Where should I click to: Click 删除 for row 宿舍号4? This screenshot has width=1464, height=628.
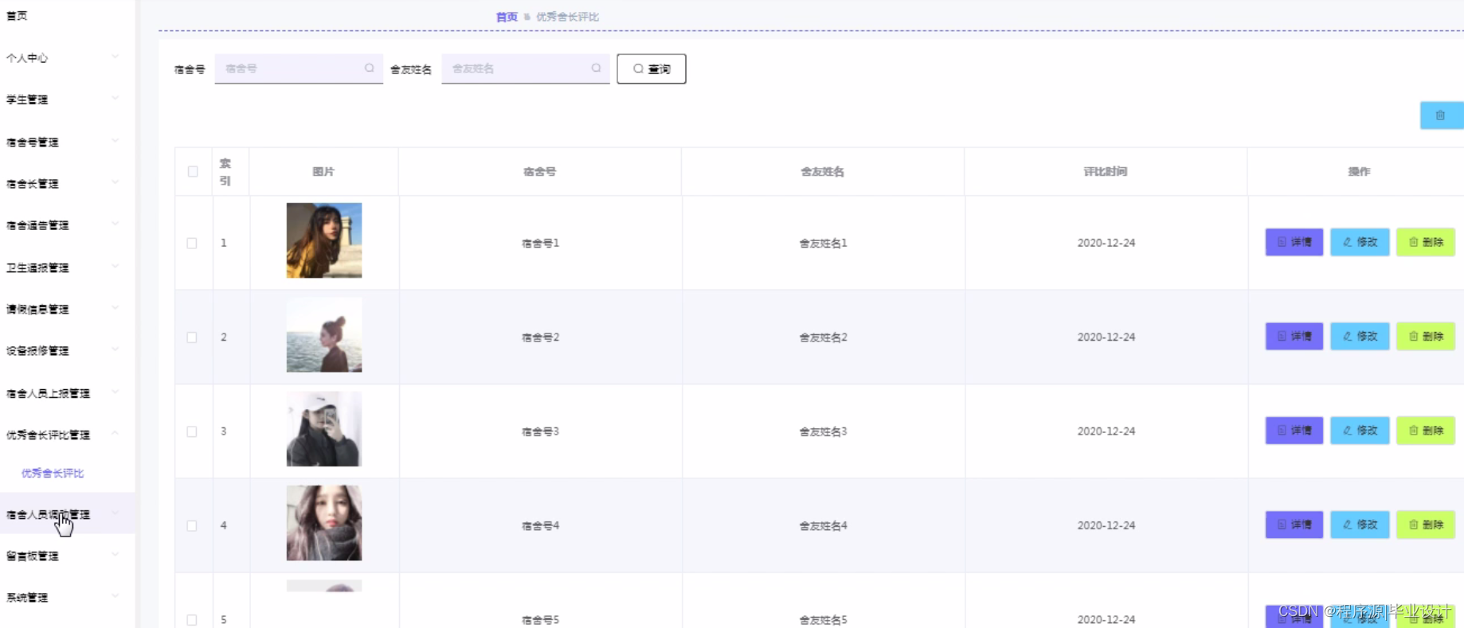(1426, 525)
